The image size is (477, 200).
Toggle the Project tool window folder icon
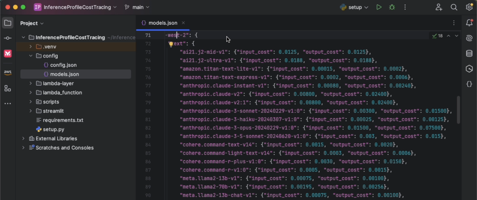pyautogui.click(x=8, y=23)
